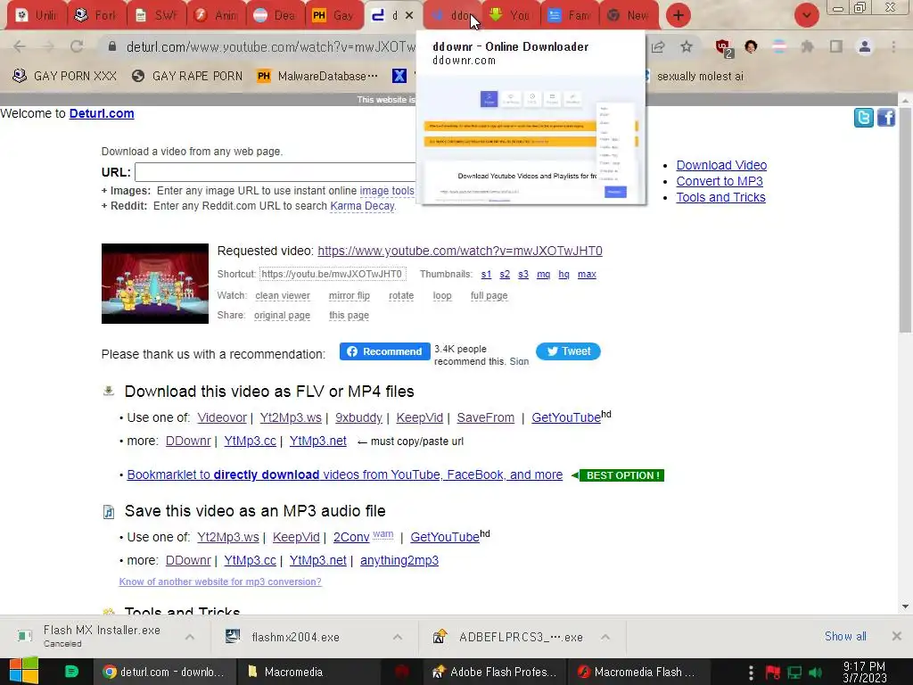Click the Tweet button

coord(568,351)
